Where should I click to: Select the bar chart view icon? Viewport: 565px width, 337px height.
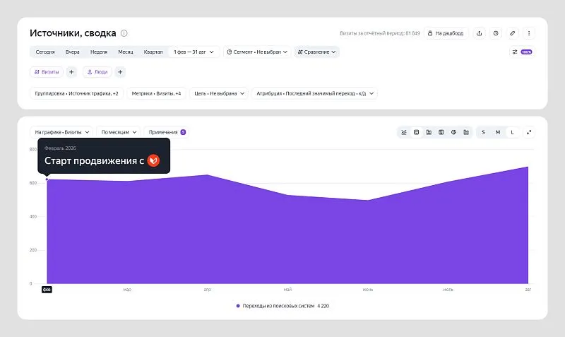click(x=429, y=132)
